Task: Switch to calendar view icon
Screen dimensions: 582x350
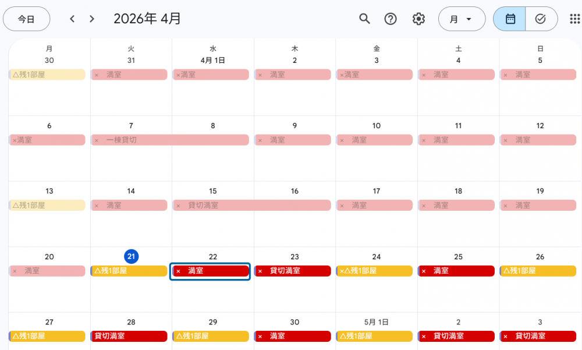Action: pos(510,19)
